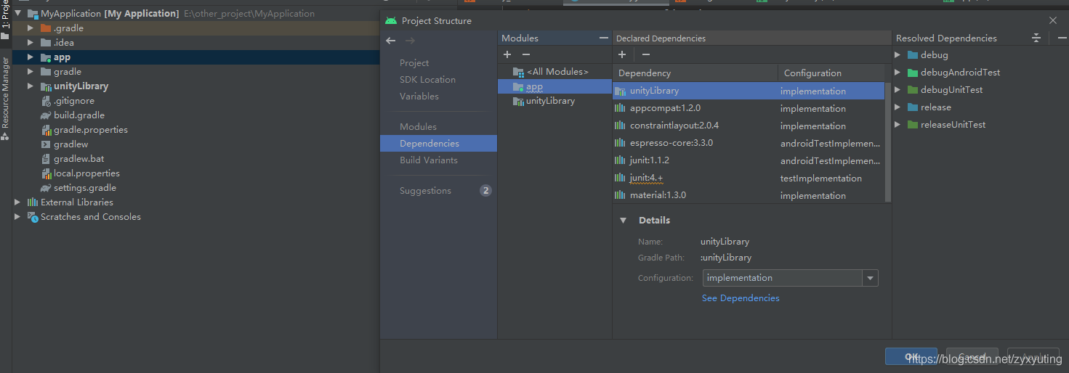Select the junit:1.1.2 dependency row
Viewport: 1069px width, 373px height.
[749, 160]
